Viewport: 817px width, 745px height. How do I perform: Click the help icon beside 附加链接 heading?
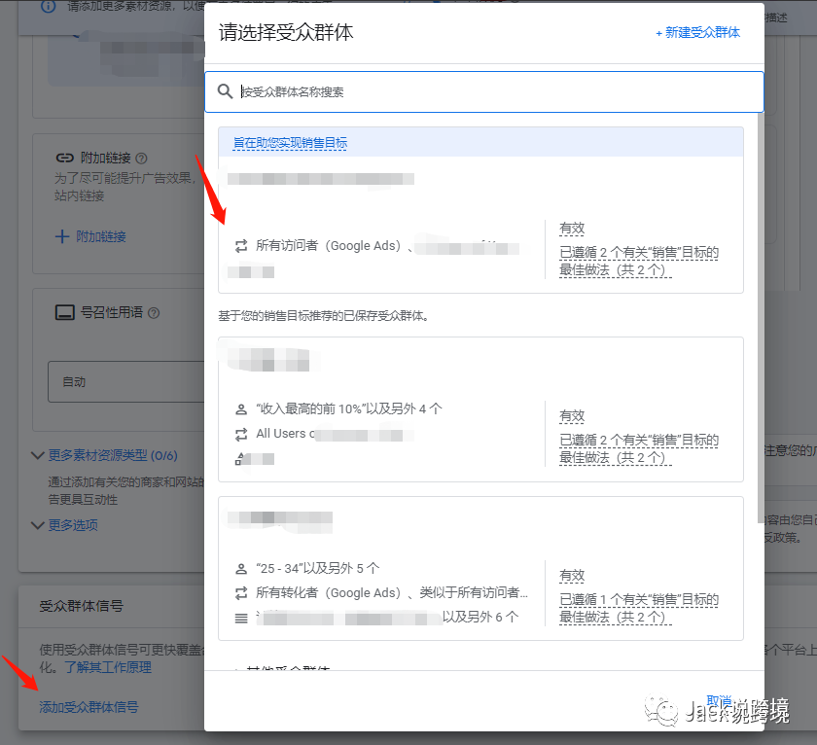[141, 158]
